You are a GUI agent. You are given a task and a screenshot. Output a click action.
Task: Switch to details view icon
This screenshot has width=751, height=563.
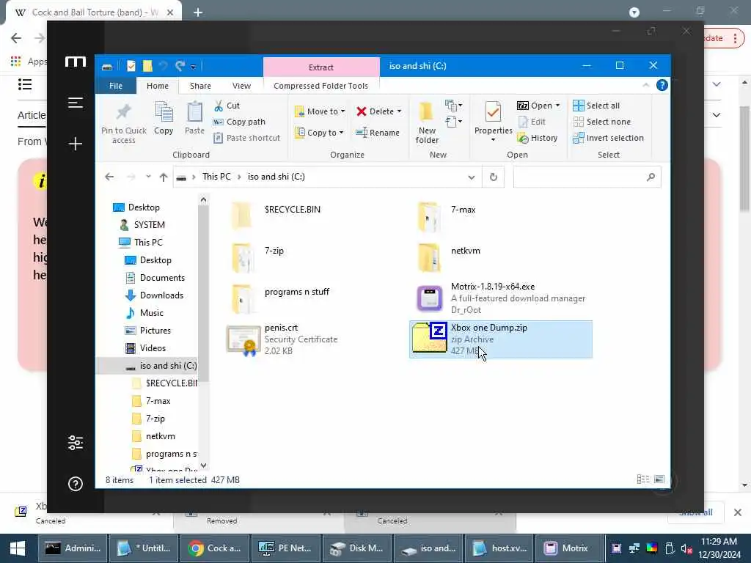[643, 479]
